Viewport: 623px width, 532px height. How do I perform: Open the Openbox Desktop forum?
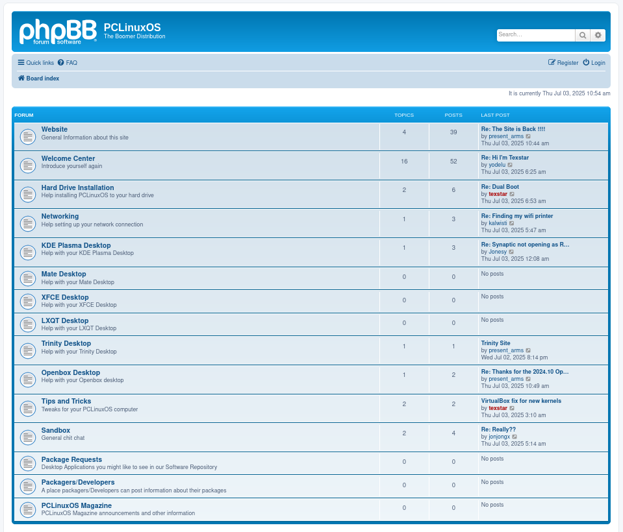pos(71,373)
